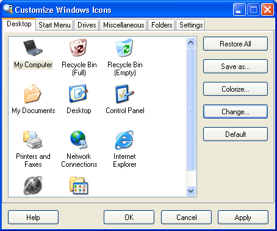Select the My Computer laptop icon

33,48
